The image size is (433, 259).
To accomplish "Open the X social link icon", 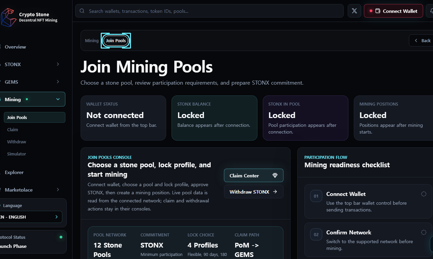I will coord(354,11).
